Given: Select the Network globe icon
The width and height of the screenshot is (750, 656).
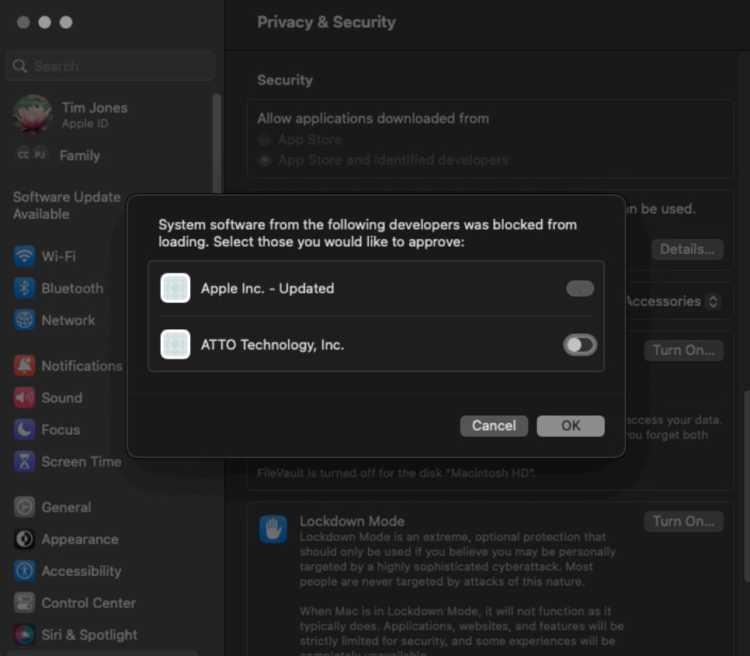Looking at the screenshot, I should coord(25,320).
